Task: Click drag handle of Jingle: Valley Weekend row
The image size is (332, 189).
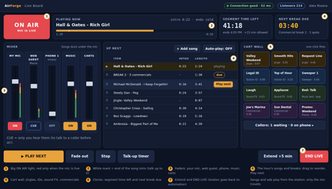Action: click(107, 100)
